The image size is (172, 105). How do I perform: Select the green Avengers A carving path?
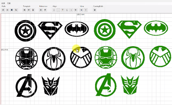point(106,85)
